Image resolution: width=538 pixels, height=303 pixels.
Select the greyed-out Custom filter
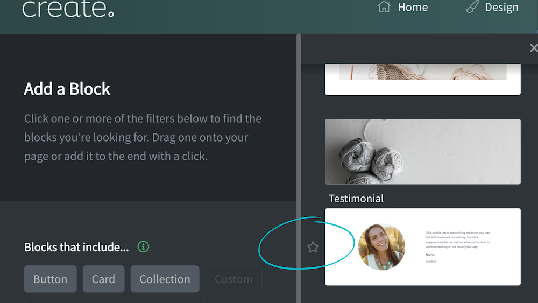(x=233, y=279)
